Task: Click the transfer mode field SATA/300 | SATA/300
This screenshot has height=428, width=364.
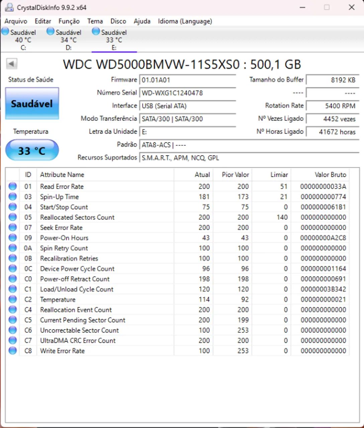Action: 187,119
